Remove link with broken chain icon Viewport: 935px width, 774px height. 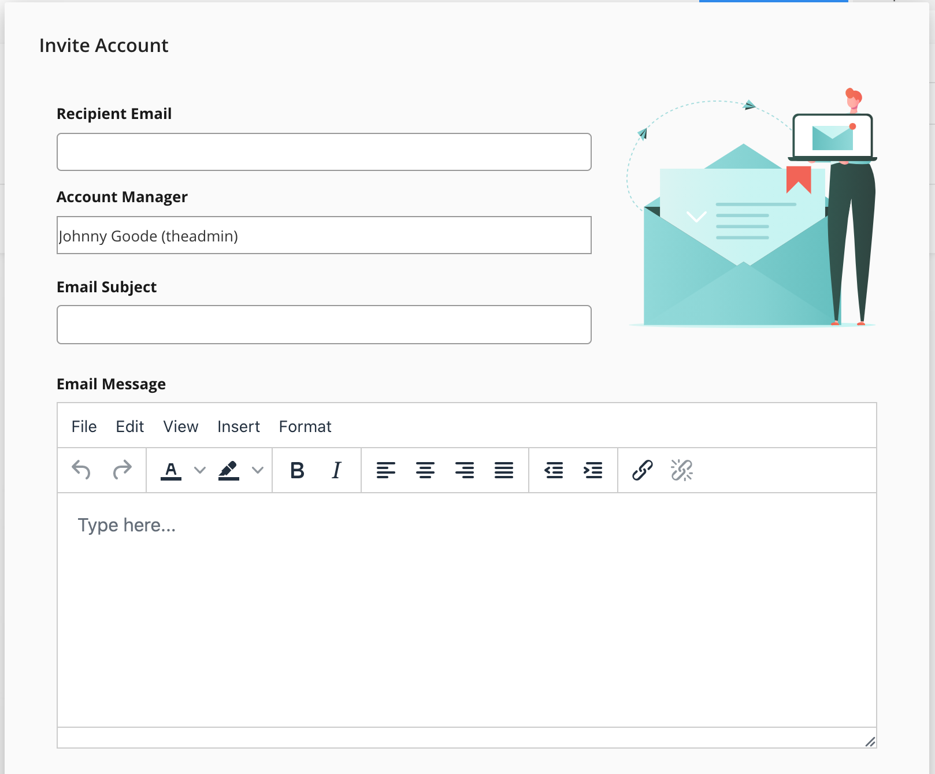(682, 470)
